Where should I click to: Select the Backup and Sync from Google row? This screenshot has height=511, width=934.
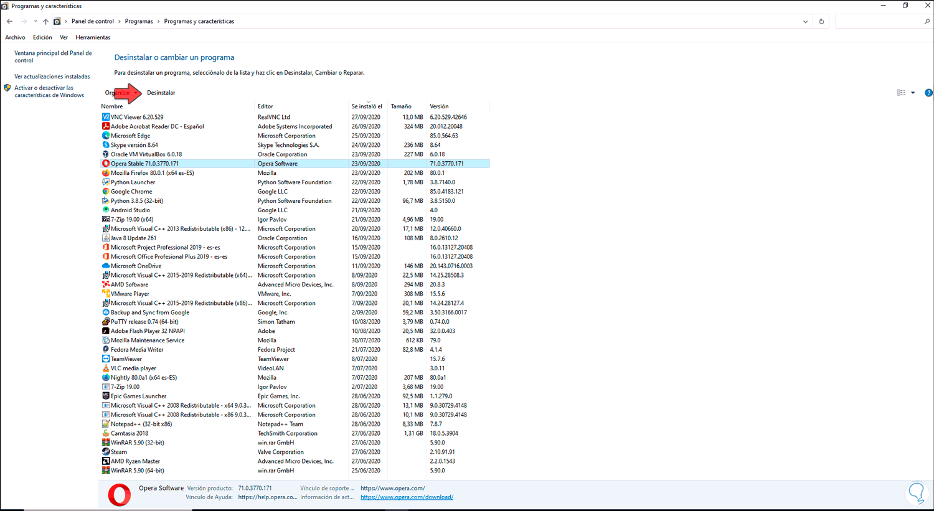tap(295, 312)
